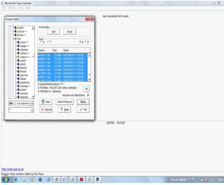The width and height of the screenshot is (224, 185).
Task: Click the power plug tray icon
Action: coord(202,180)
